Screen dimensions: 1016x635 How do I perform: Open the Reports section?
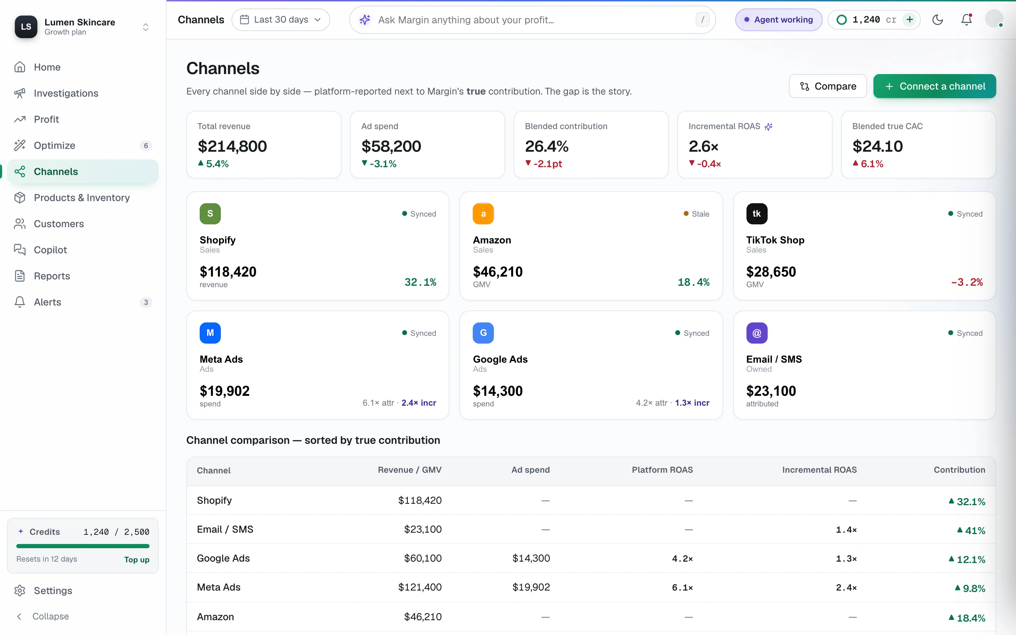click(x=83, y=276)
